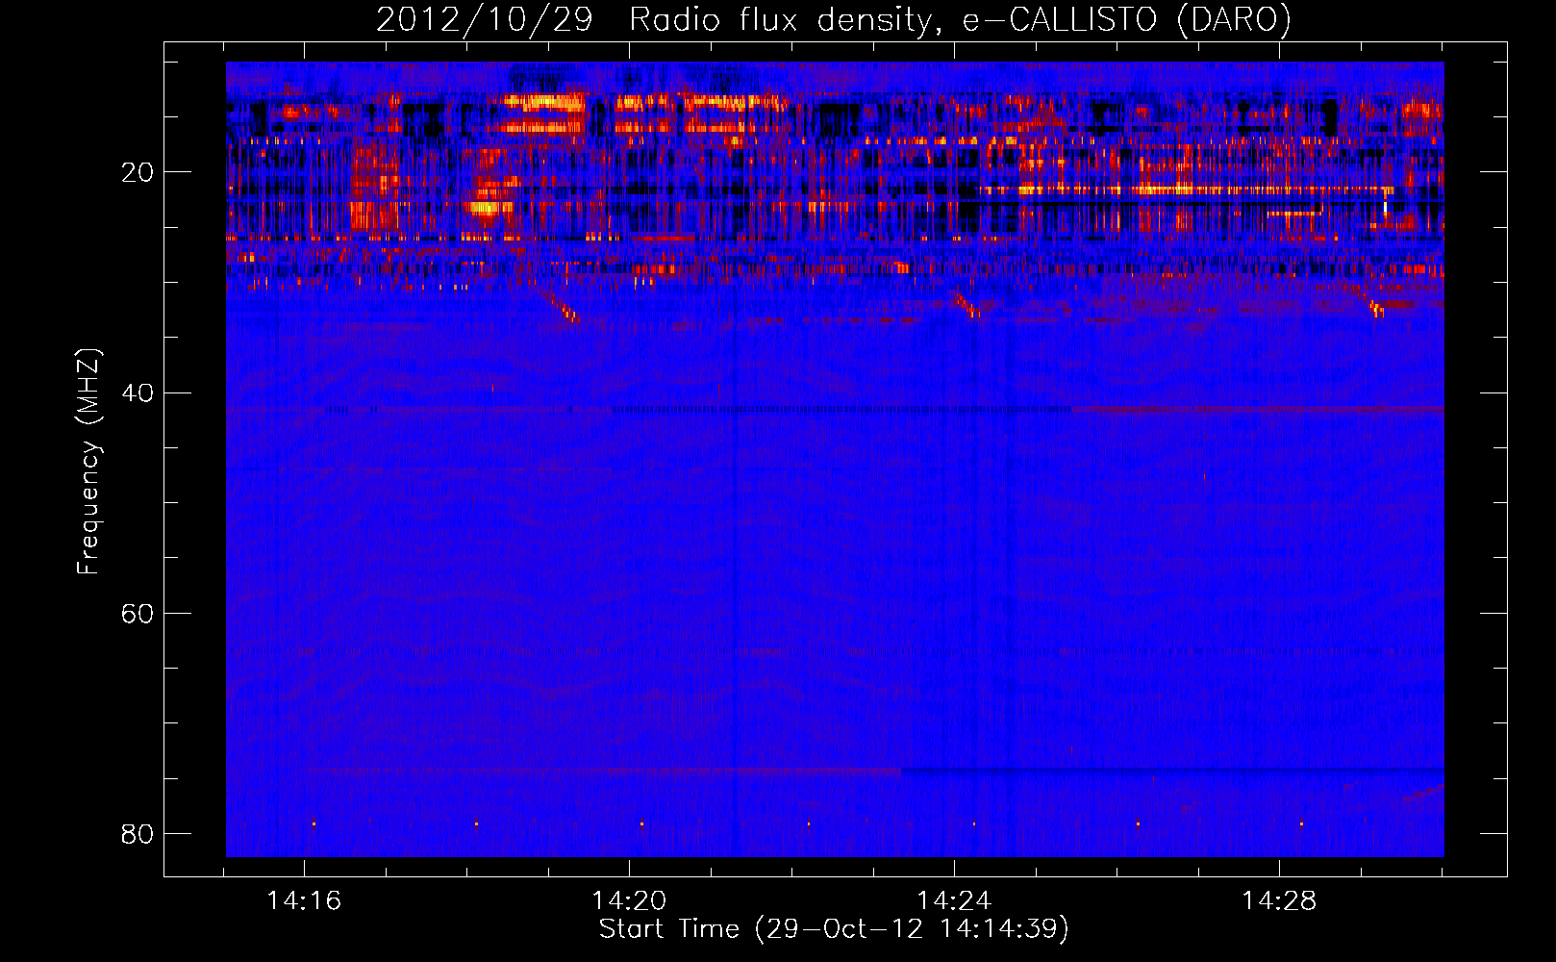Screen dimensions: 1556x962
Task: Click the '40' frequency tick label
Action: [x=137, y=392]
